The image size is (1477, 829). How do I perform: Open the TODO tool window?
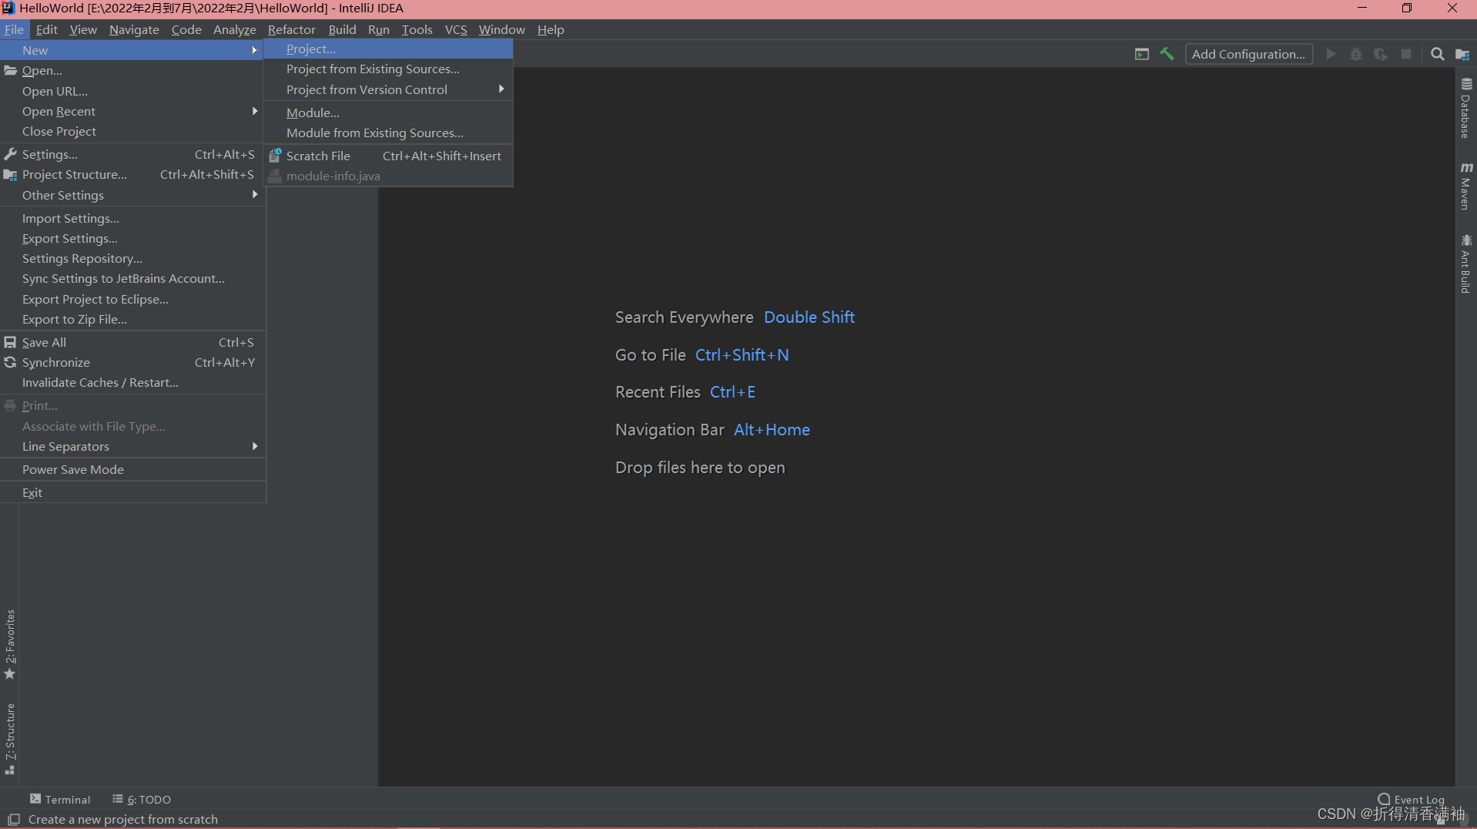point(142,799)
